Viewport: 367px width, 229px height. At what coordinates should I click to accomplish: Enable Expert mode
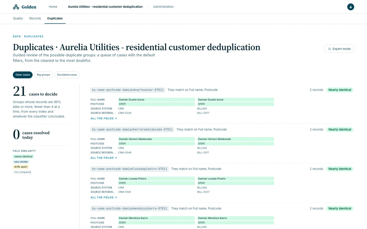click(339, 49)
